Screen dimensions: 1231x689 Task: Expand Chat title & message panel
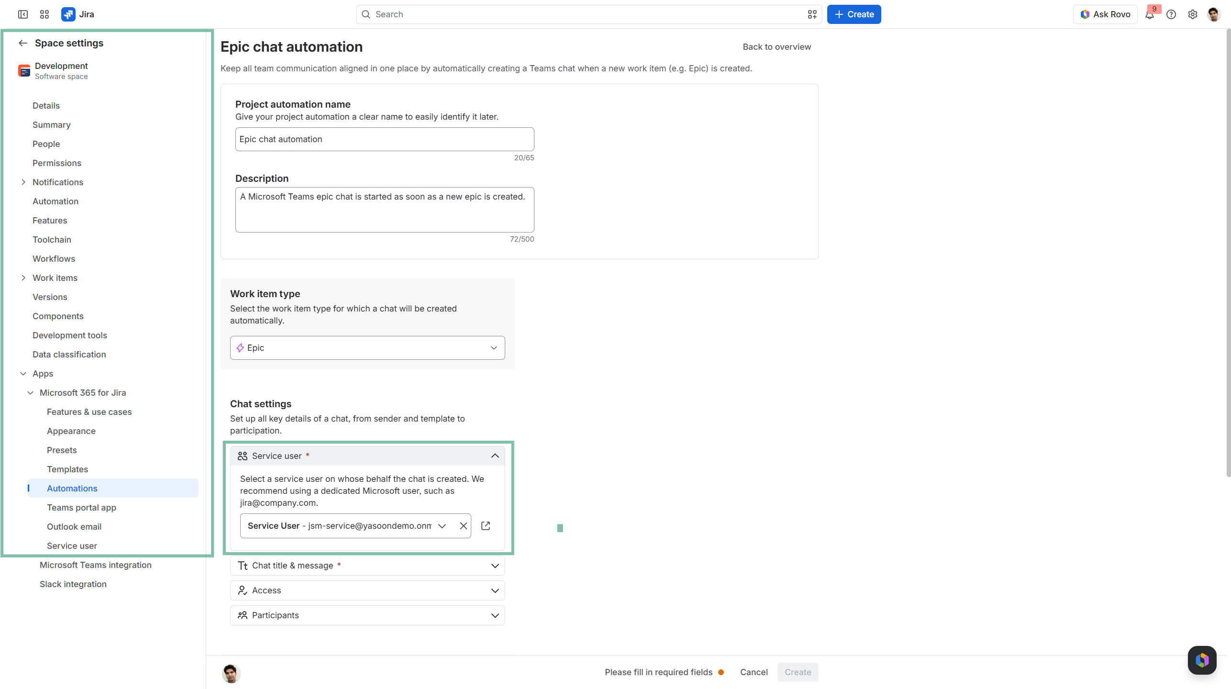[x=367, y=566]
